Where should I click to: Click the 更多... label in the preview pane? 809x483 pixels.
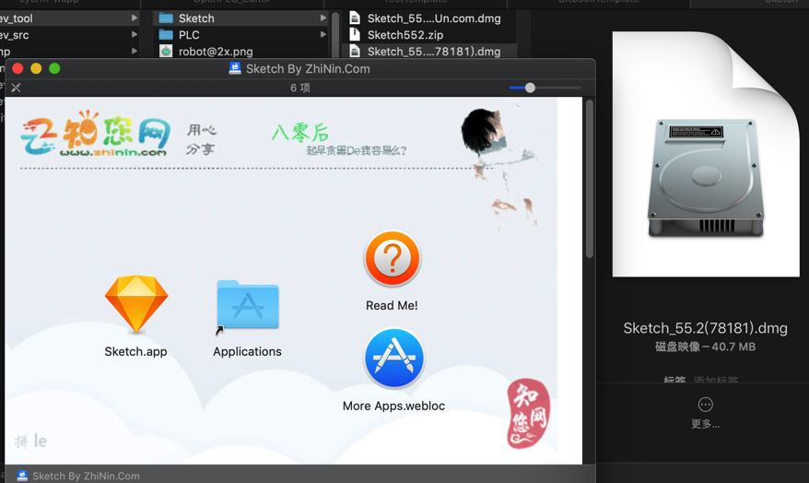705,424
